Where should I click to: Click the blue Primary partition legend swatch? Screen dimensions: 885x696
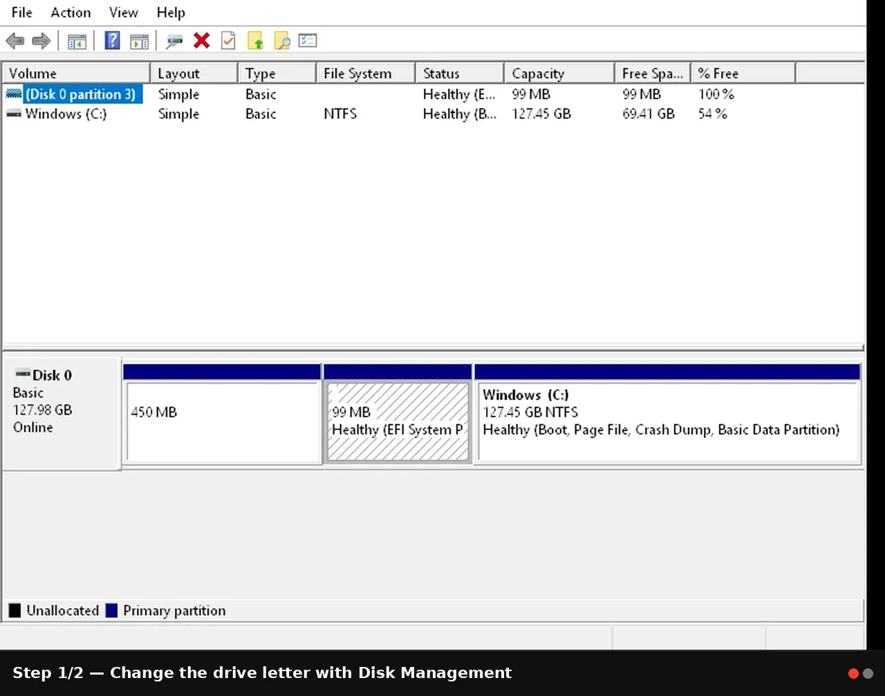[x=111, y=610]
